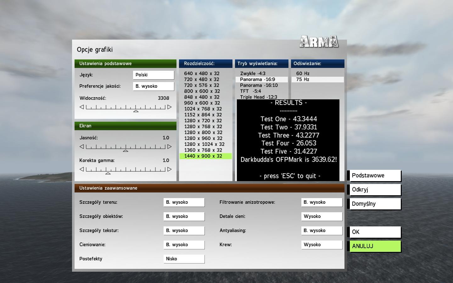Increase Korekta gamma with right arrow
453x283 pixels.
pyautogui.click(x=169, y=169)
